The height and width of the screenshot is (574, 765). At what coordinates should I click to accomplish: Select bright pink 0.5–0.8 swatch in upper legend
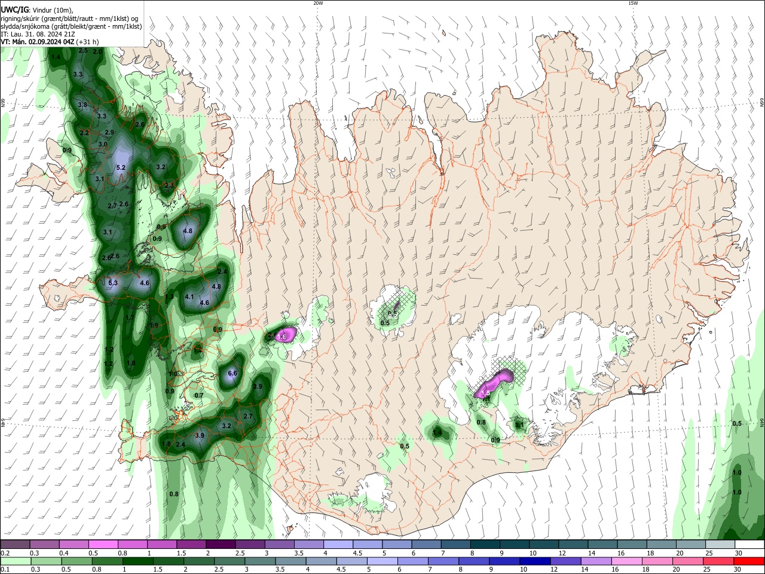coord(103,544)
